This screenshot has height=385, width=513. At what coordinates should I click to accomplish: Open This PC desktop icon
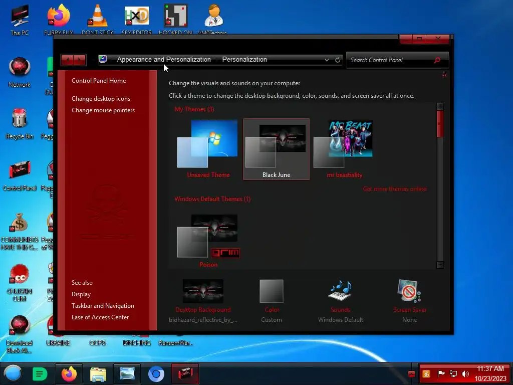click(x=20, y=20)
